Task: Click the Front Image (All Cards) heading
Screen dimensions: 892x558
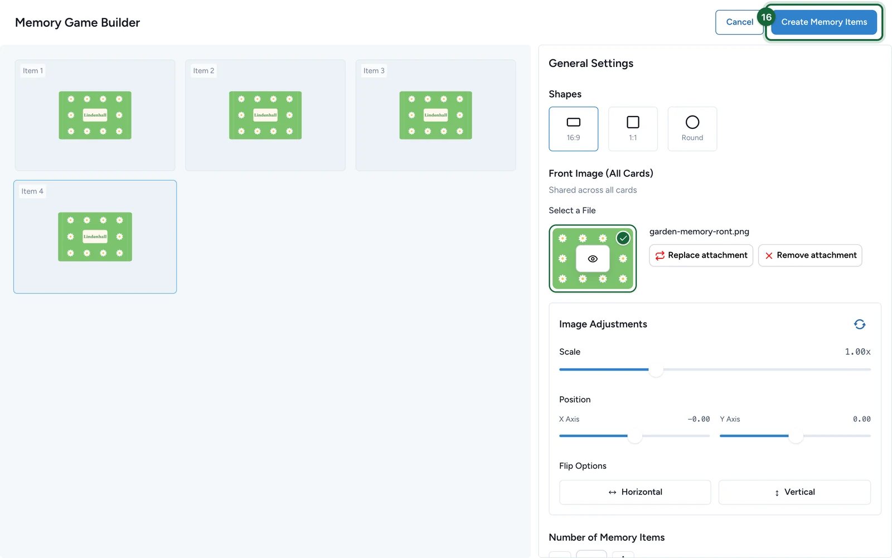Action: [601, 174]
